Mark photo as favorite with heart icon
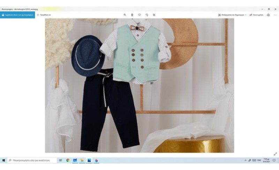This screenshot has height=170, width=279. click(139, 15)
